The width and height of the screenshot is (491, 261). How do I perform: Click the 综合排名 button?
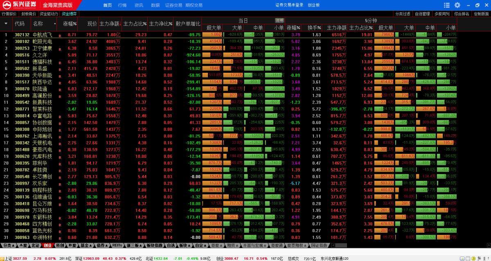(462, 14)
